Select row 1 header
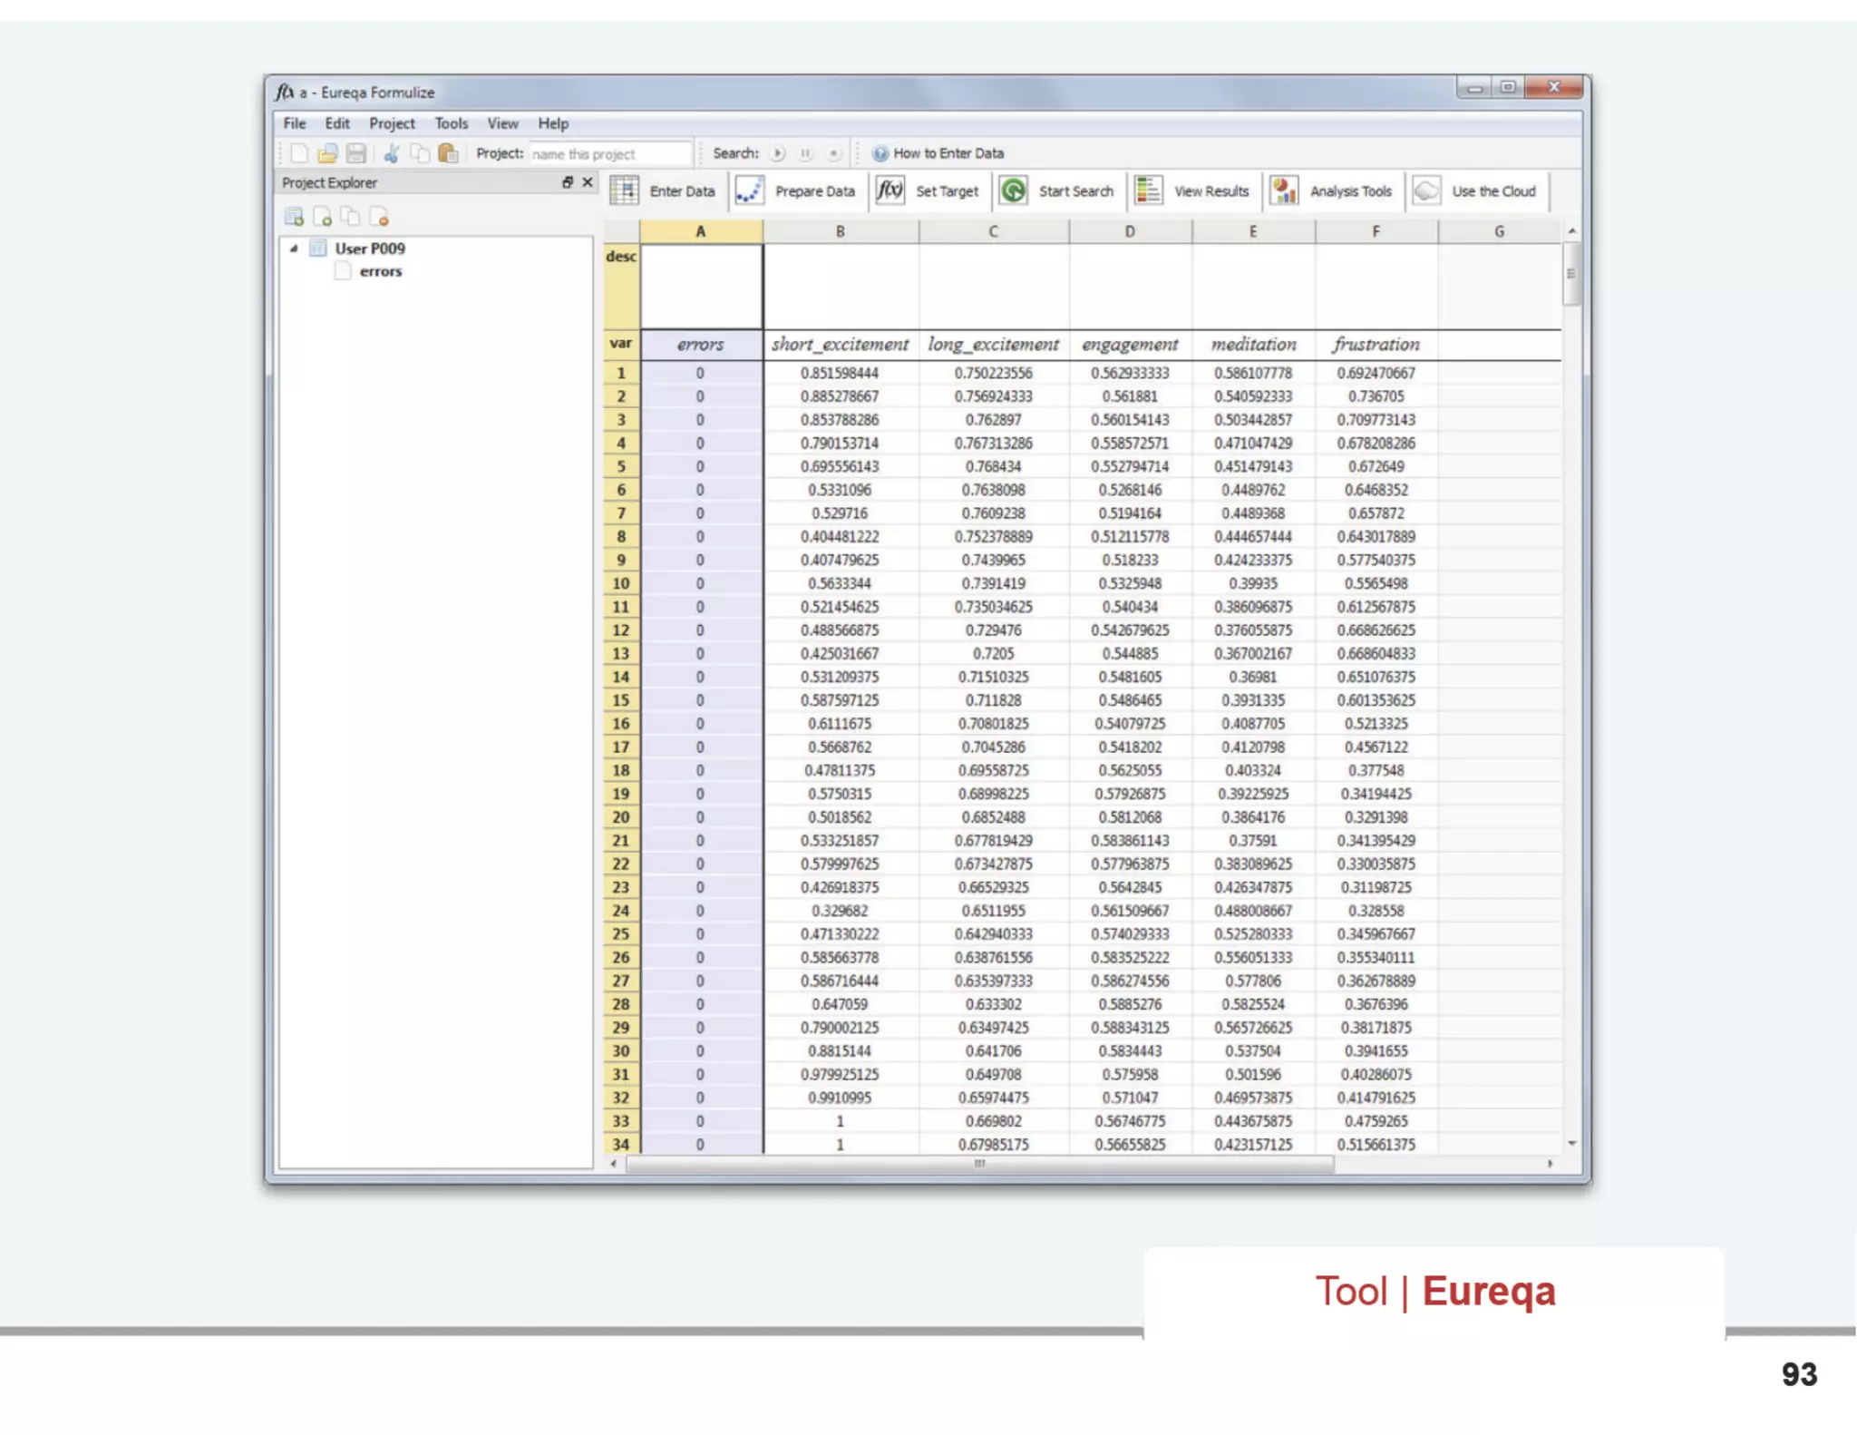The width and height of the screenshot is (1857, 1435). (x=621, y=373)
